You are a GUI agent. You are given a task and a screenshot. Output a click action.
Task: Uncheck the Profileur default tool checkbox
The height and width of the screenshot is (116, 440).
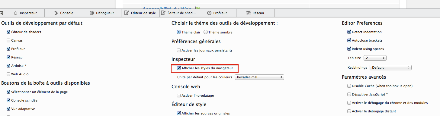click(8, 49)
